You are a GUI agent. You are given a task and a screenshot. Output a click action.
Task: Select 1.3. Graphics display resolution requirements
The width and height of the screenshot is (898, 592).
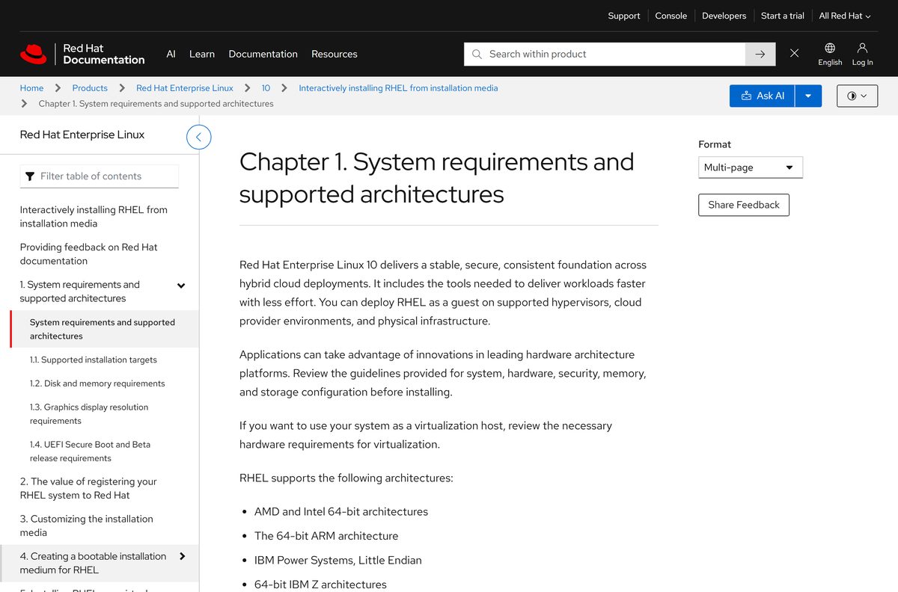click(x=89, y=414)
